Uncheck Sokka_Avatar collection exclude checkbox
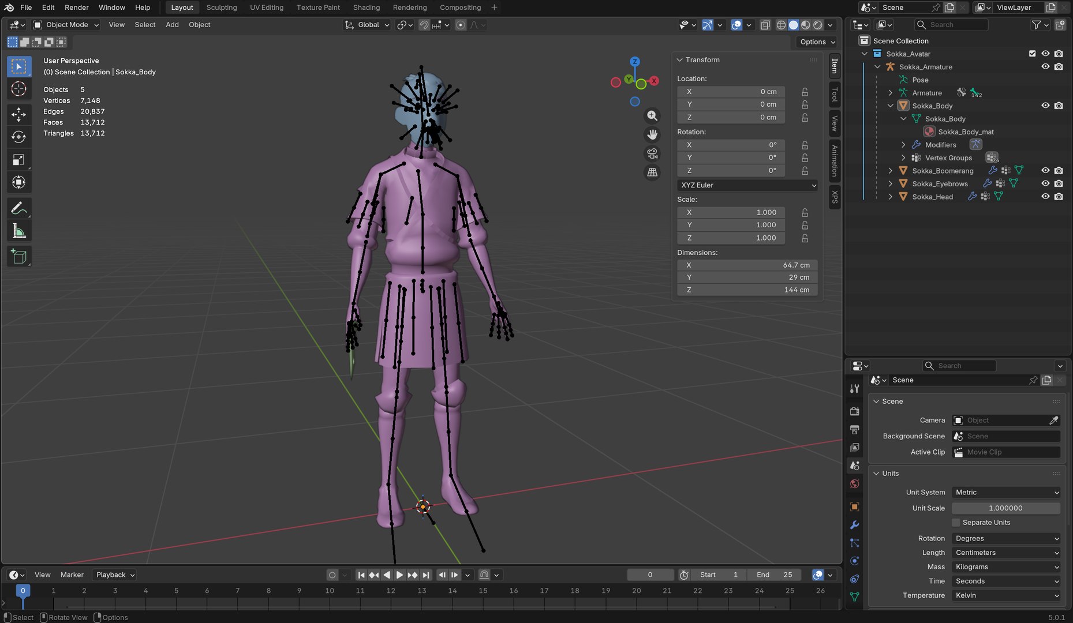The height and width of the screenshot is (623, 1073). point(1032,54)
